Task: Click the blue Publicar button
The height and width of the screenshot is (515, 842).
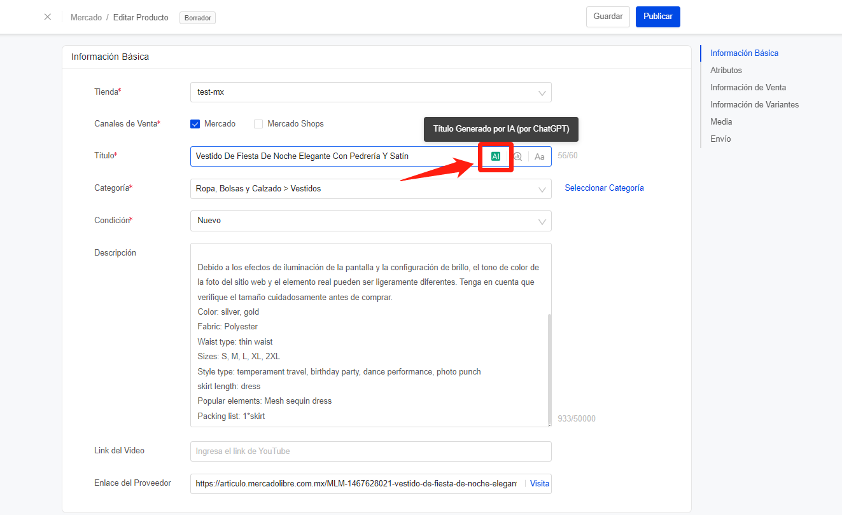Action: click(657, 17)
